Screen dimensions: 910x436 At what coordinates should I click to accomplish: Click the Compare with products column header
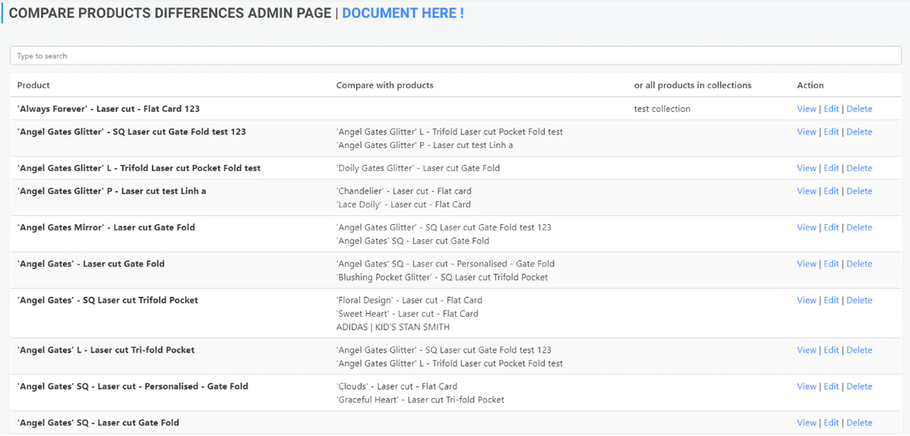click(384, 85)
